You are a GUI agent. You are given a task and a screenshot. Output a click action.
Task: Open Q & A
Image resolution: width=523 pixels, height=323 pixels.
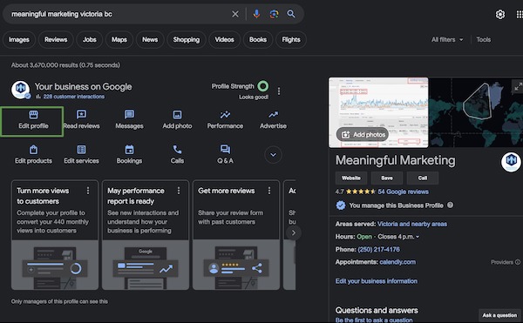click(225, 155)
